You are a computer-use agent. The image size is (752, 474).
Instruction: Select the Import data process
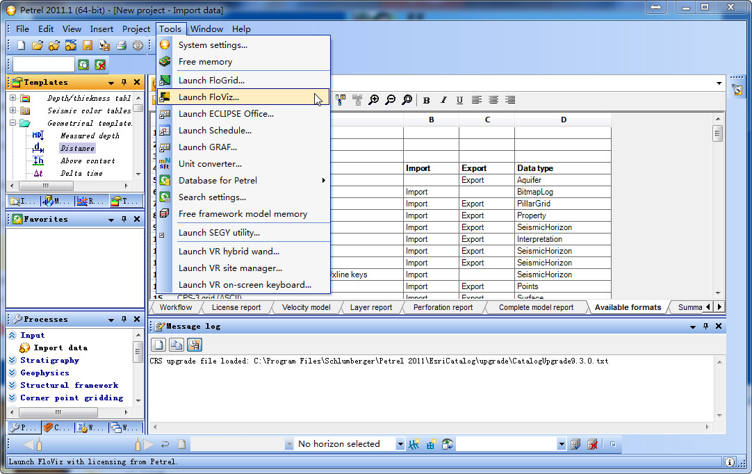pos(60,348)
